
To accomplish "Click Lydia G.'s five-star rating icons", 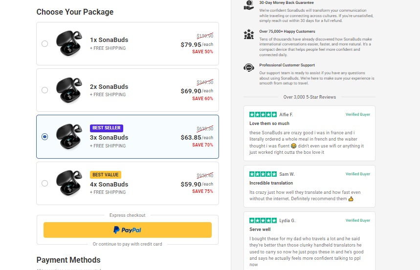I will coord(263,221).
